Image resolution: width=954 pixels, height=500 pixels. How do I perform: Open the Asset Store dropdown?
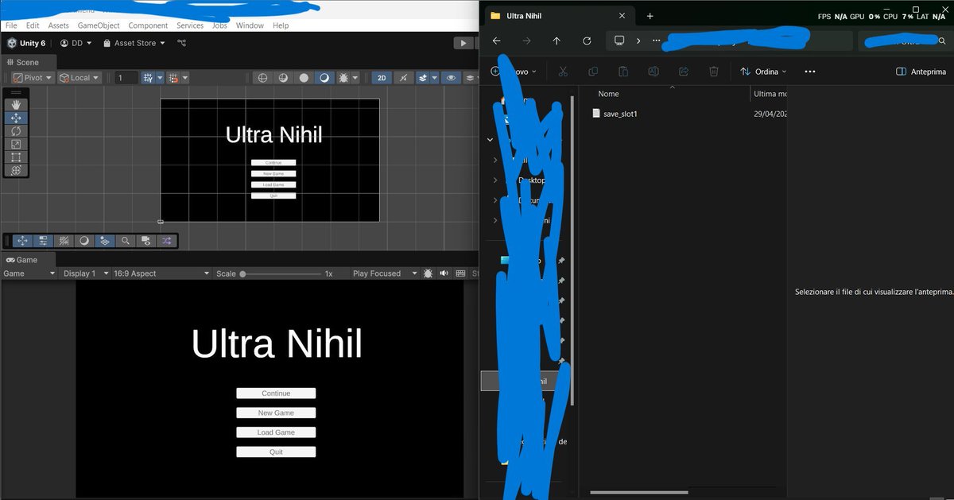134,43
